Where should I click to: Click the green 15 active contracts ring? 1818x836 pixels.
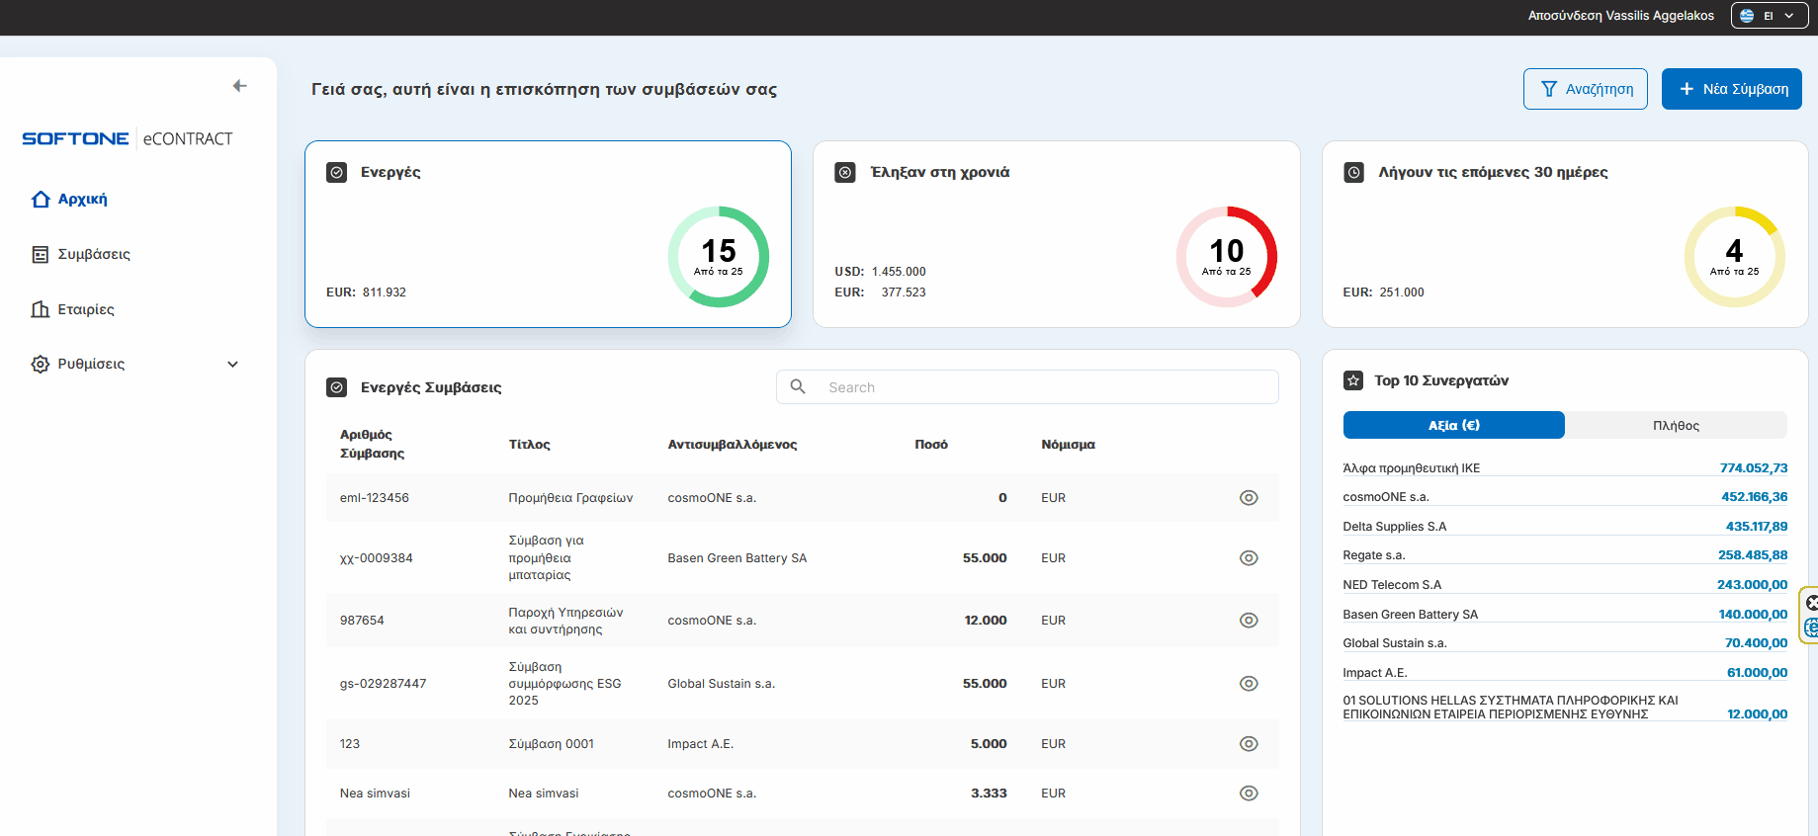[719, 257]
